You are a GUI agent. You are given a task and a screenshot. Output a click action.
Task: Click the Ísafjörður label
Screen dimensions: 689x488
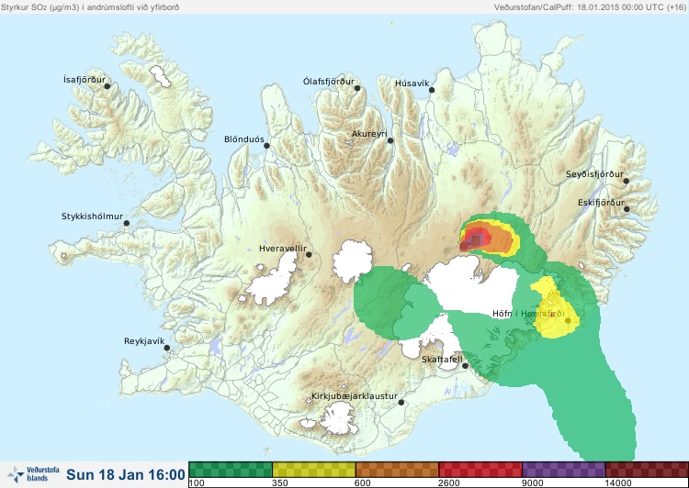click(85, 80)
